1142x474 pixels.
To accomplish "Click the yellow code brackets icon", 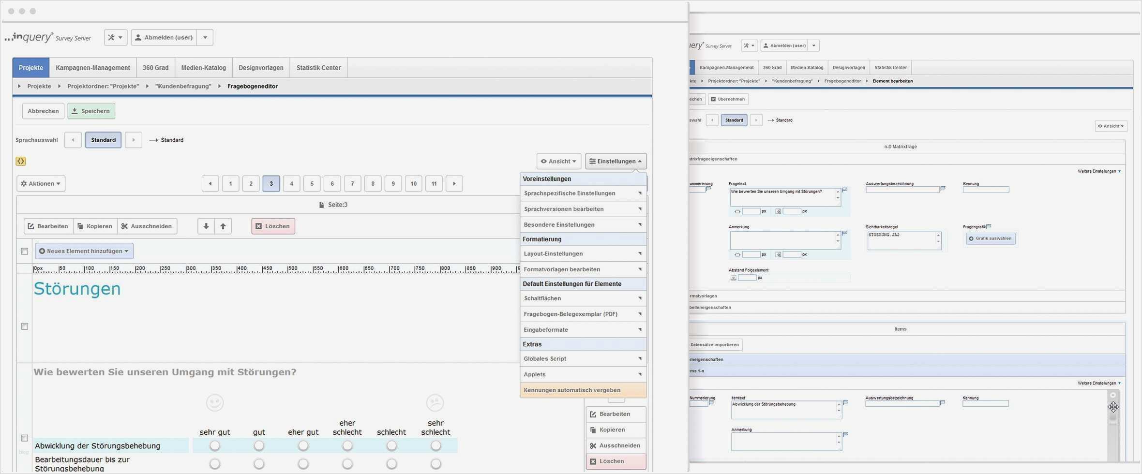I will [20, 161].
